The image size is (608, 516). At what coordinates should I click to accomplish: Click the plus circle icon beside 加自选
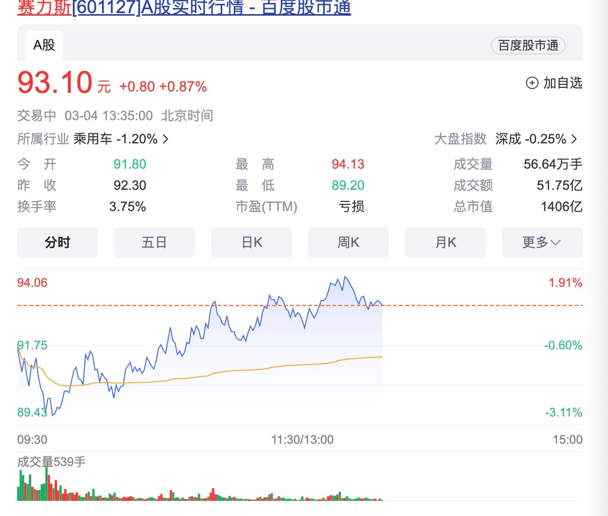532,83
